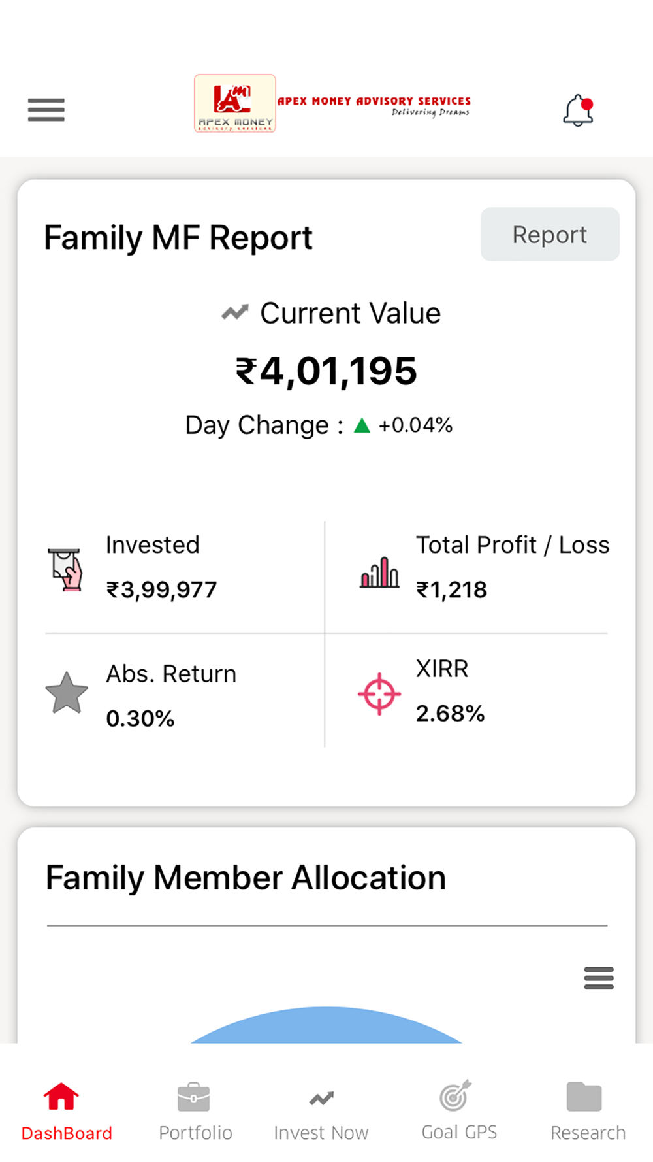Open the hamburger navigation menu

tap(46, 110)
